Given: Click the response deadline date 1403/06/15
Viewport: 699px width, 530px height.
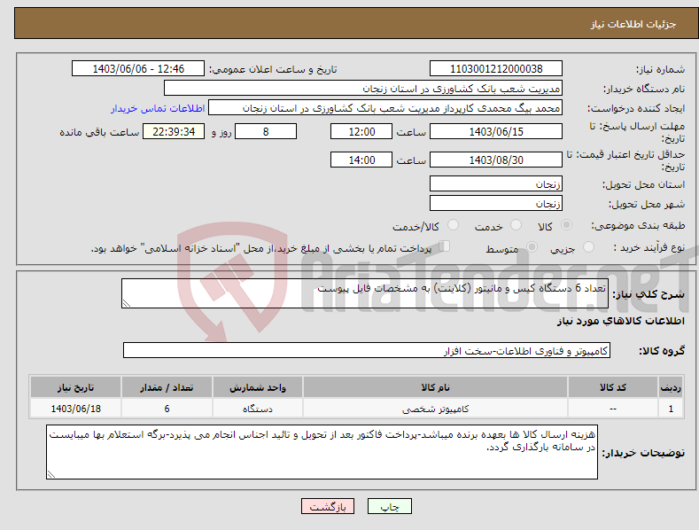Looking at the screenshot, I should click(496, 131).
